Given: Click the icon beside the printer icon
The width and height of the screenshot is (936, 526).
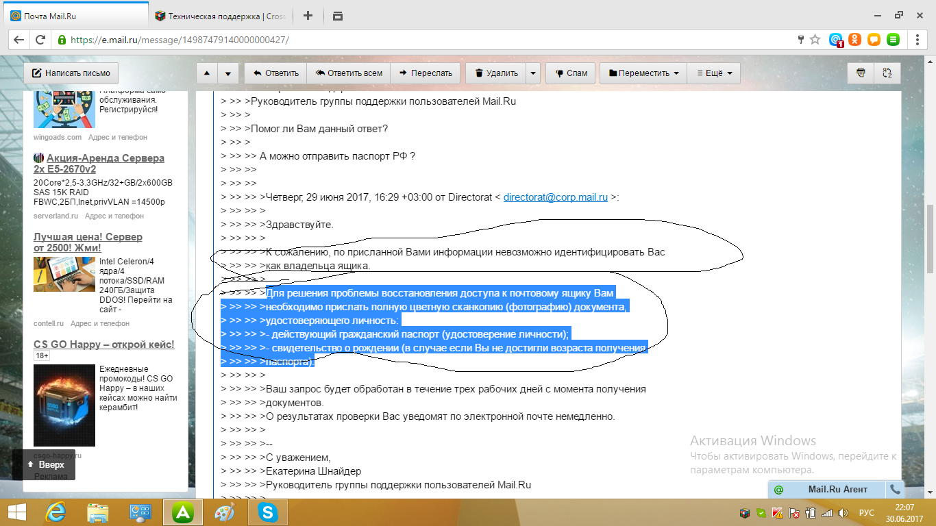Looking at the screenshot, I should [x=887, y=73].
